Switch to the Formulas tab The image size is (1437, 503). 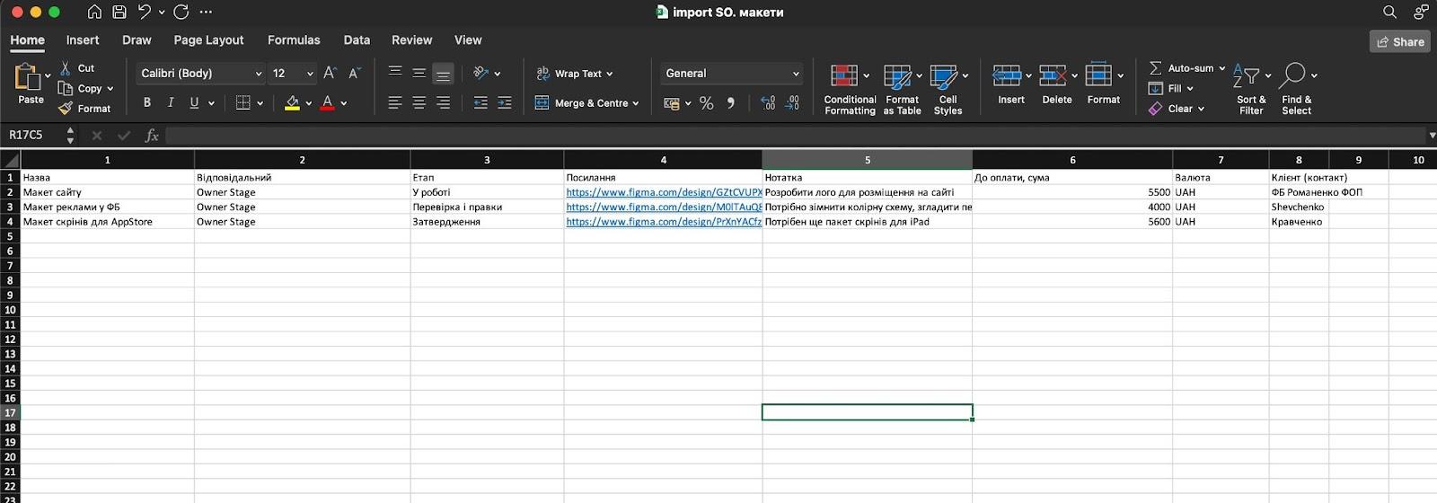coord(294,40)
